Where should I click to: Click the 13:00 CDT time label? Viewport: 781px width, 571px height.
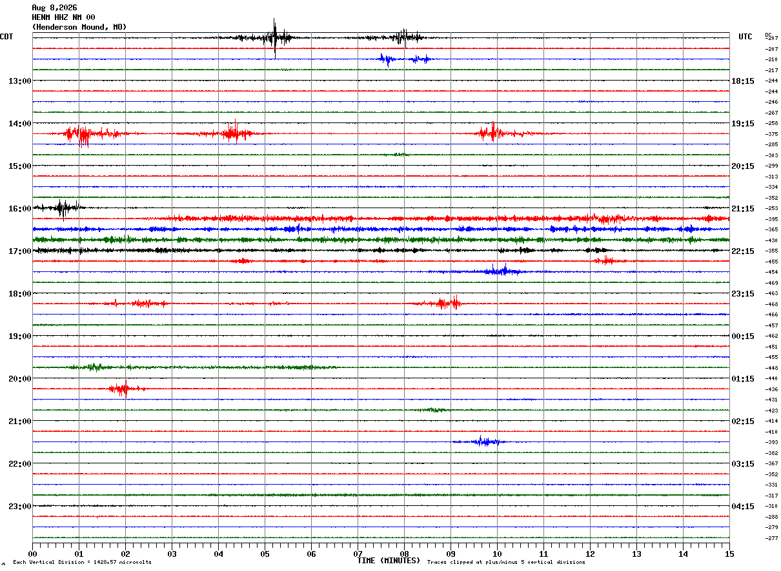tap(19, 81)
